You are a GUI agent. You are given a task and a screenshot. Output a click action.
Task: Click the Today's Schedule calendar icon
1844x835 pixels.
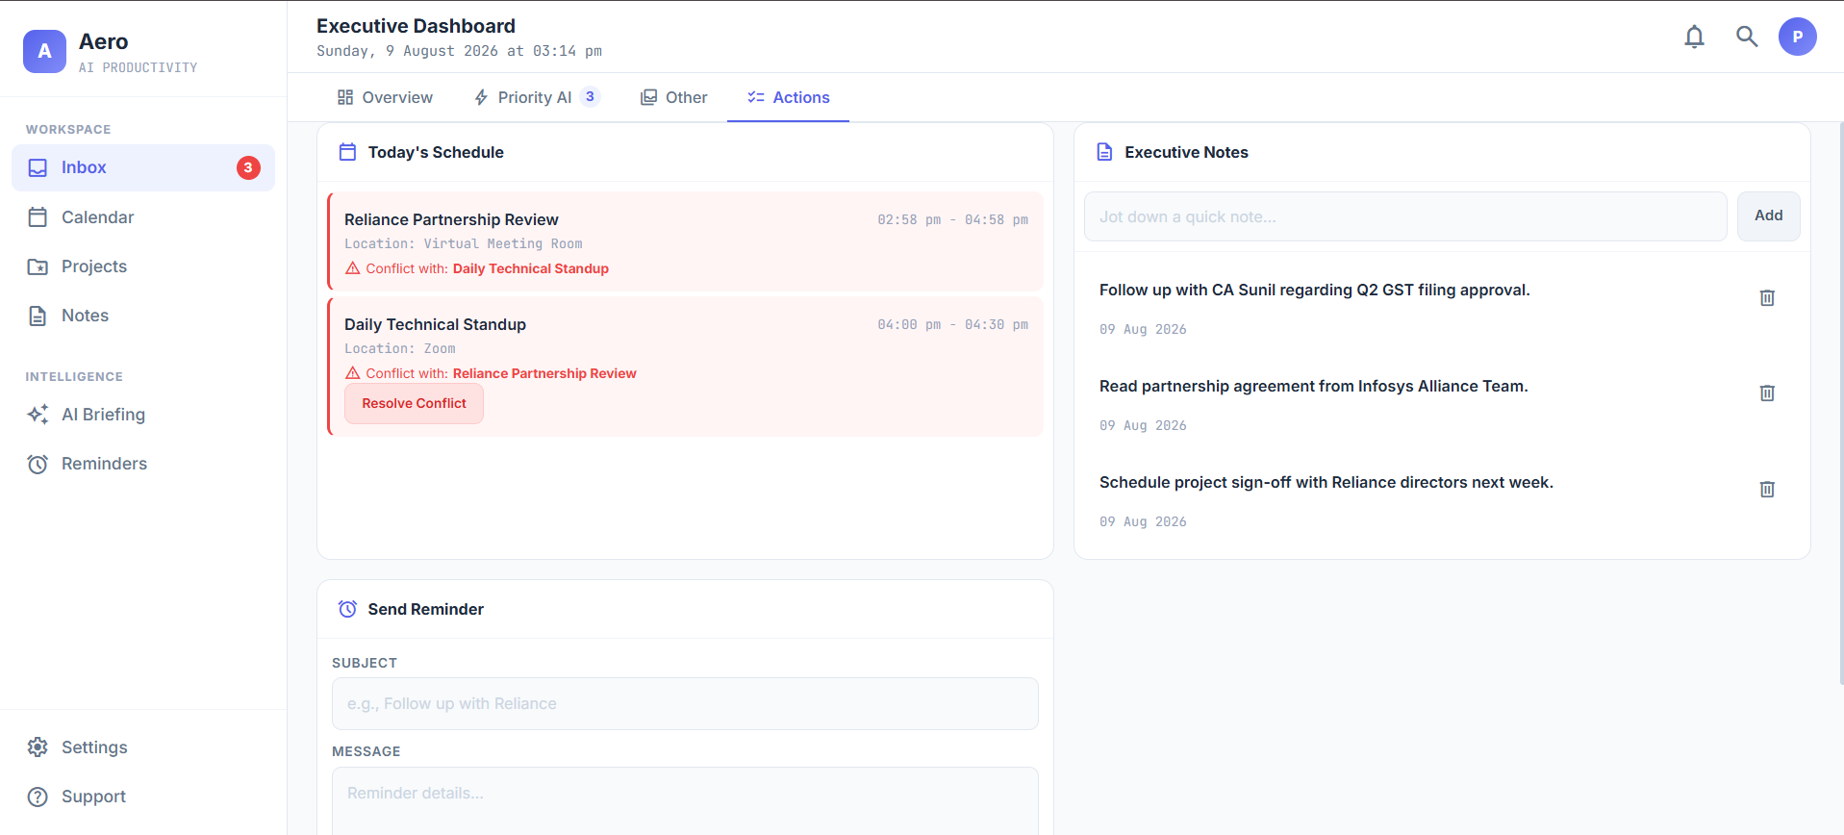point(347,152)
